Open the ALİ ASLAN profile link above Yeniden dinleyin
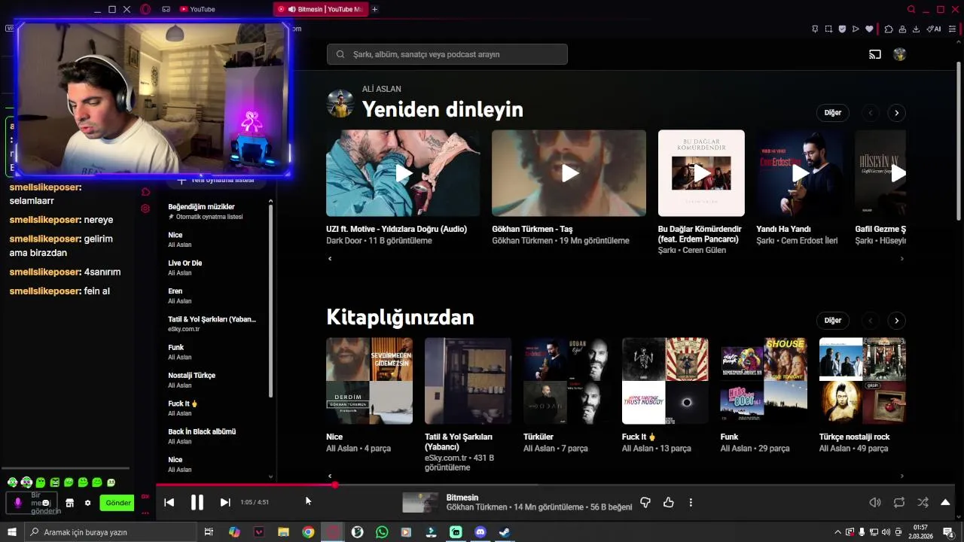The image size is (964, 542). (382, 89)
